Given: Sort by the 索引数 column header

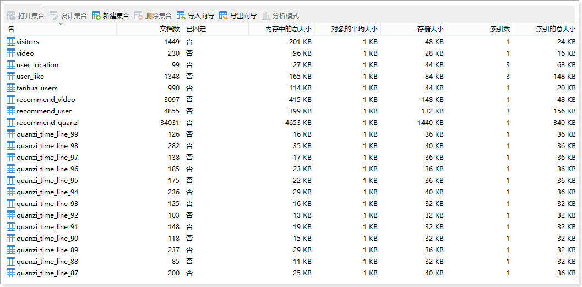Looking at the screenshot, I should [480, 29].
